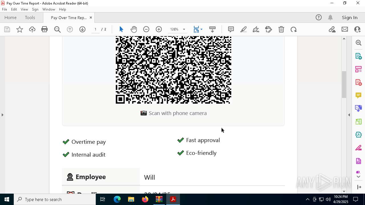Show hidden system tray icons
Viewport: 365px width, 205px height.
[307, 199]
